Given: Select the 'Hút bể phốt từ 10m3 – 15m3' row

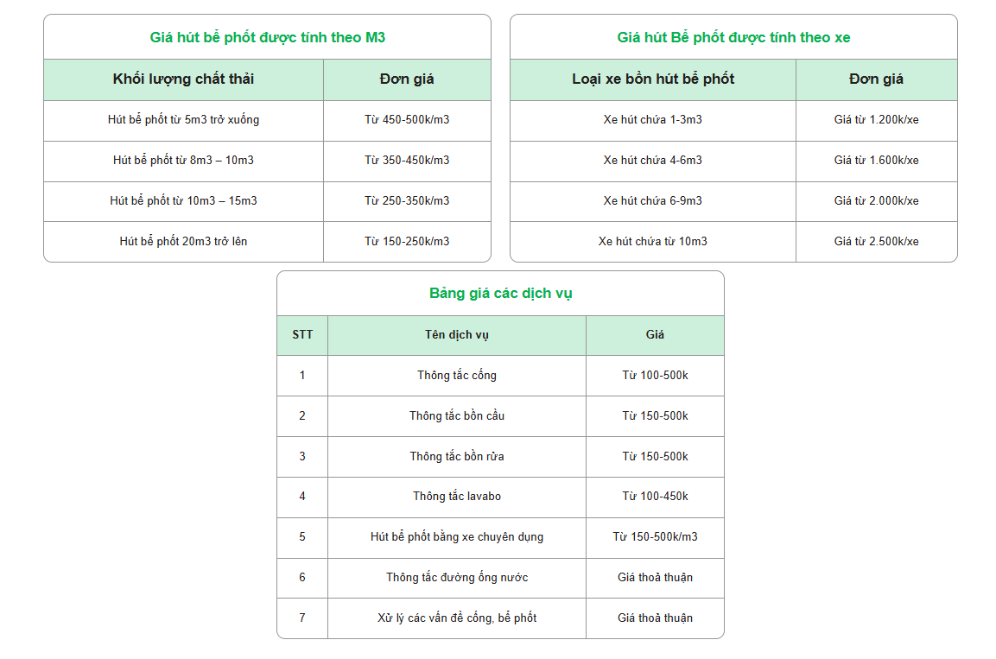Looking at the screenshot, I should (x=183, y=201).
